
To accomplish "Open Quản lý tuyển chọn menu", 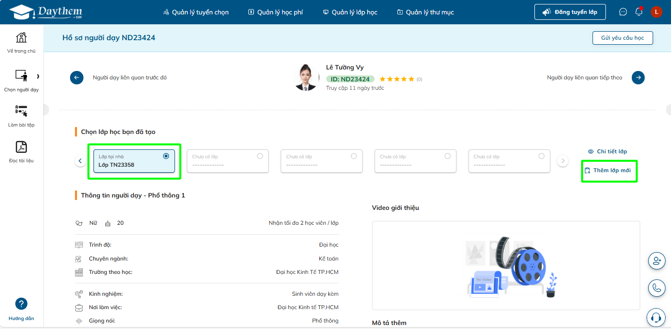I will point(196,12).
